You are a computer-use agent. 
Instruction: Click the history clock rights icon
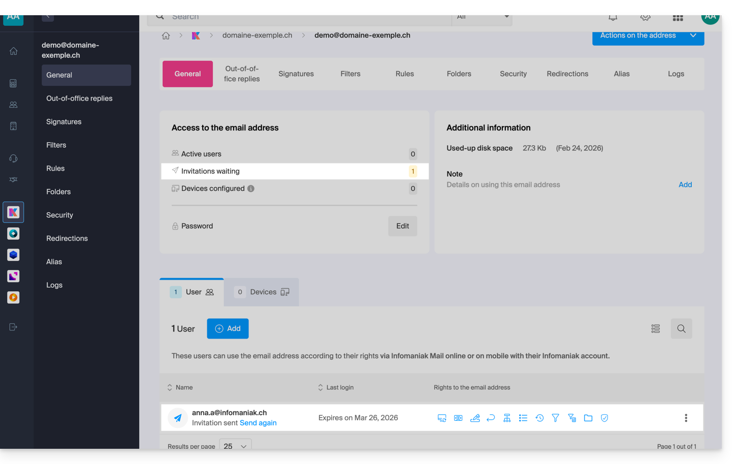(539, 418)
